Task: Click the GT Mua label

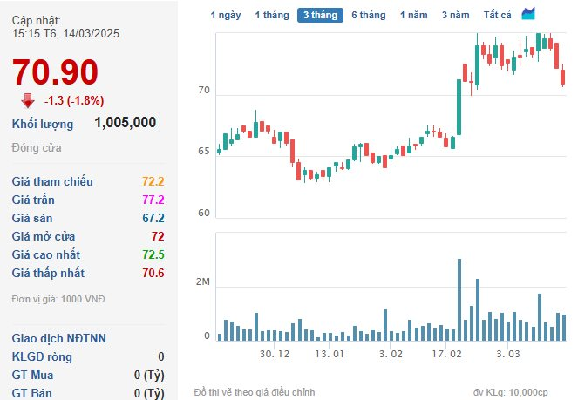Action: pos(32,376)
